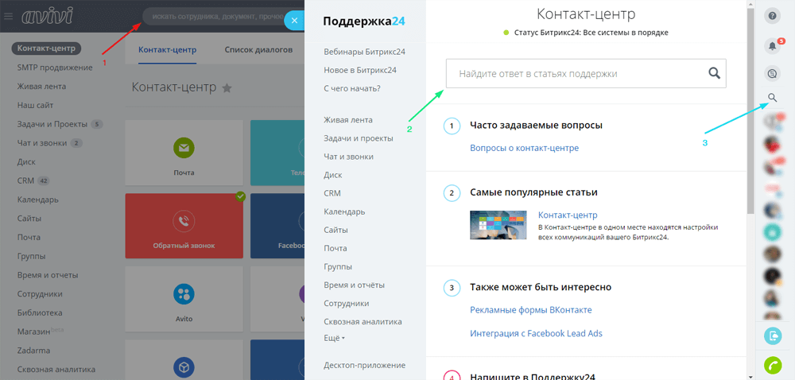Open Десктоп-приложение help link
The width and height of the screenshot is (795, 380).
[365, 365]
